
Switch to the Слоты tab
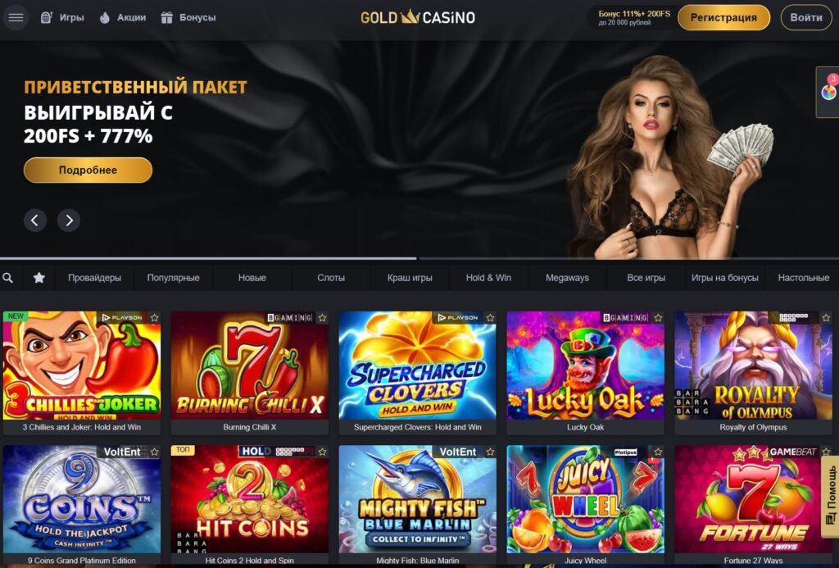(x=331, y=278)
